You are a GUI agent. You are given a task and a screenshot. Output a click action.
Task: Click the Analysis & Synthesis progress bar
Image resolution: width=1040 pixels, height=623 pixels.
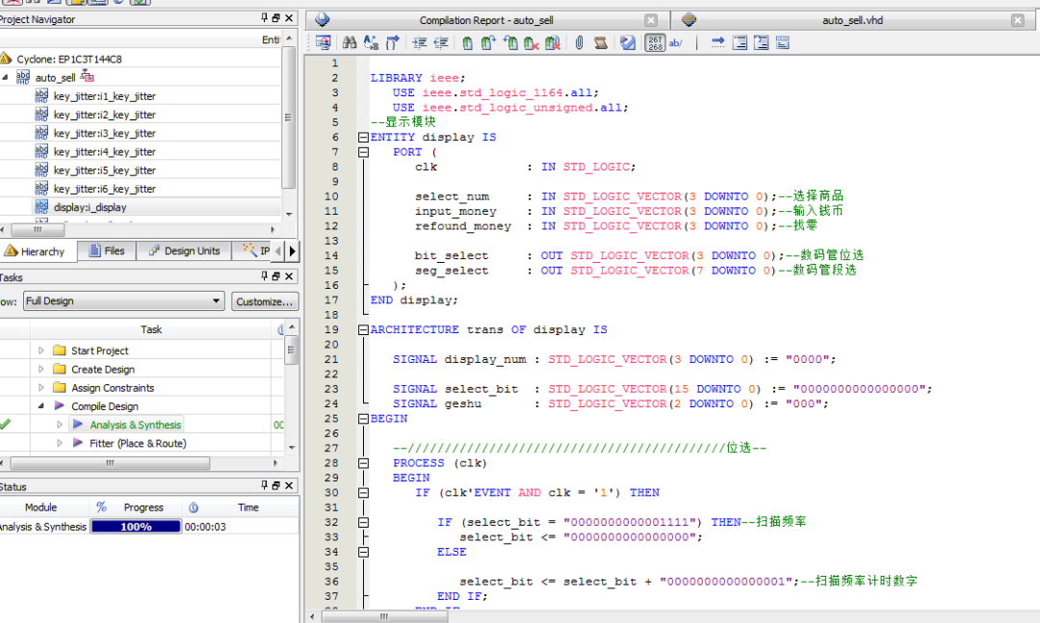pyautogui.click(x=136, y=527)
